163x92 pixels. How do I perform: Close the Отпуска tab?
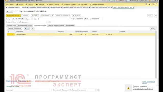[28, 7]
